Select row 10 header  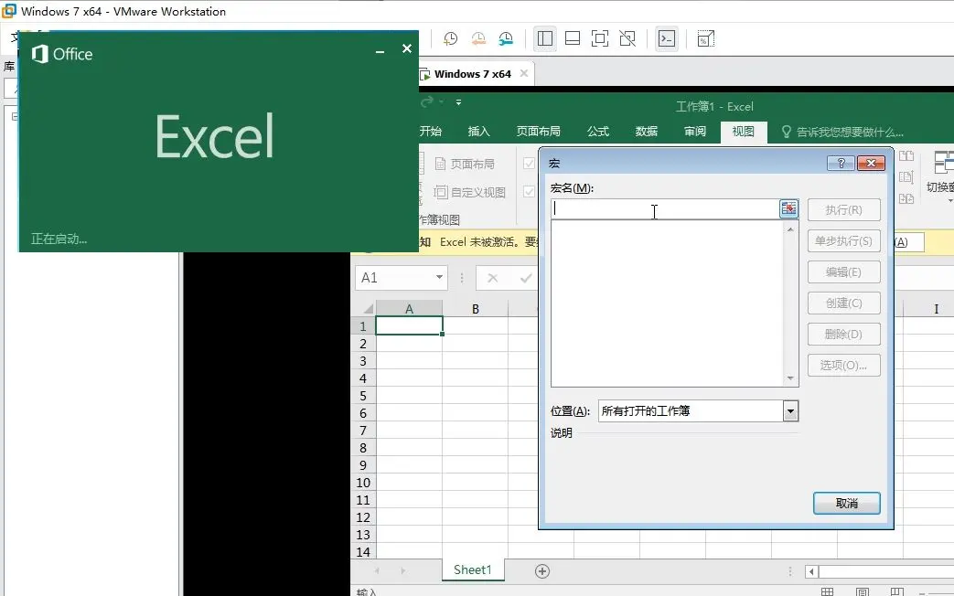(x=363, y=483)
